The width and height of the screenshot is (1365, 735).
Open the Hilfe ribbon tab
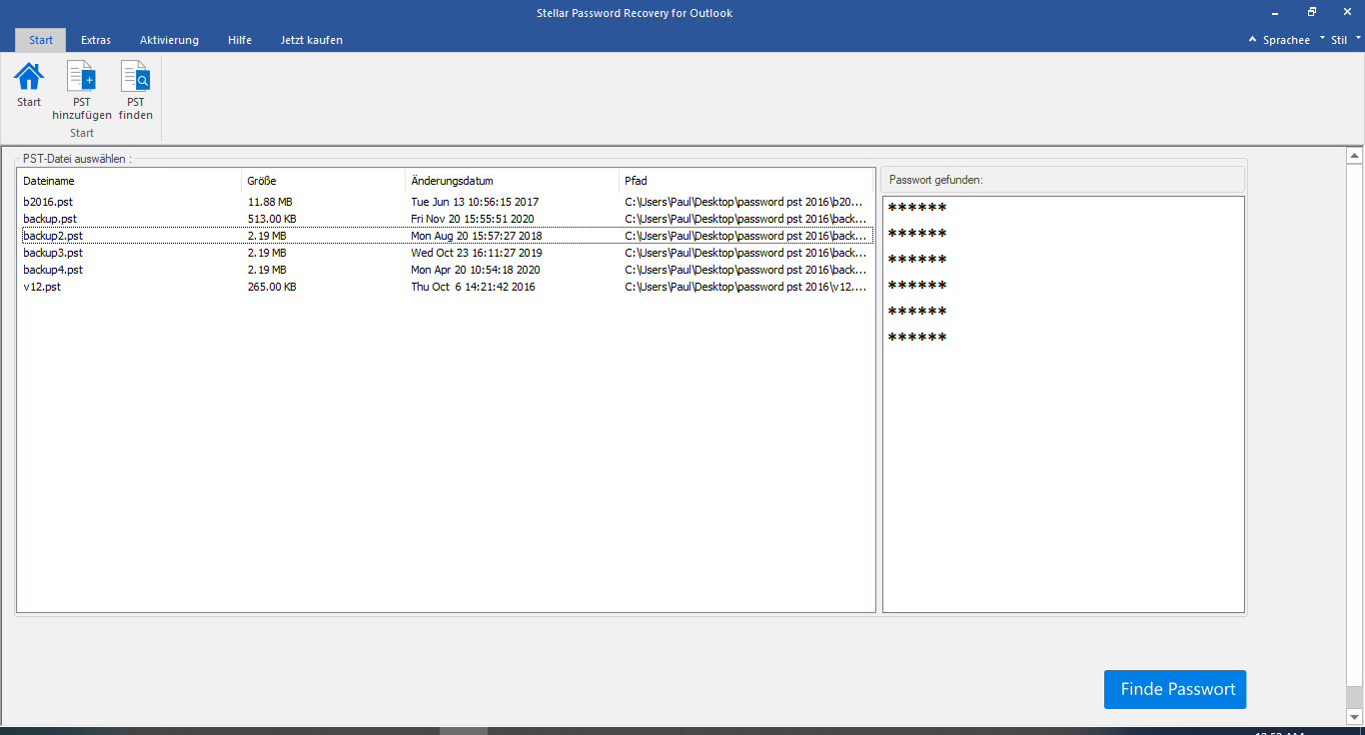click(x=240, y=40)
